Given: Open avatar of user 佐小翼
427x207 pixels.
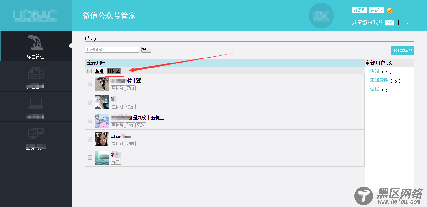Looking at the screenshot, I should [102, 84].
